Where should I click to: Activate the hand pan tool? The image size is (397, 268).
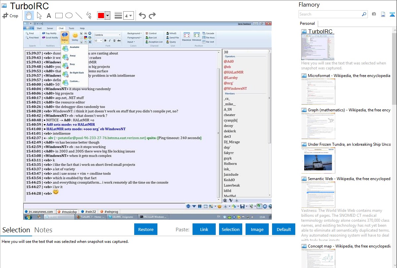pyautogui.click(x=29, y=16)
